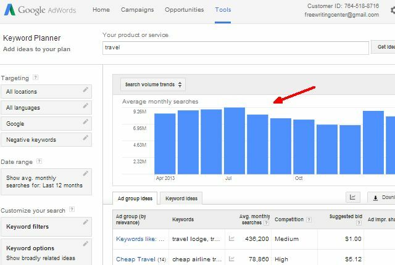Screen dimensions: 395x265
Task: Go to Campaigns tab
Action: (x=137, y=10)
